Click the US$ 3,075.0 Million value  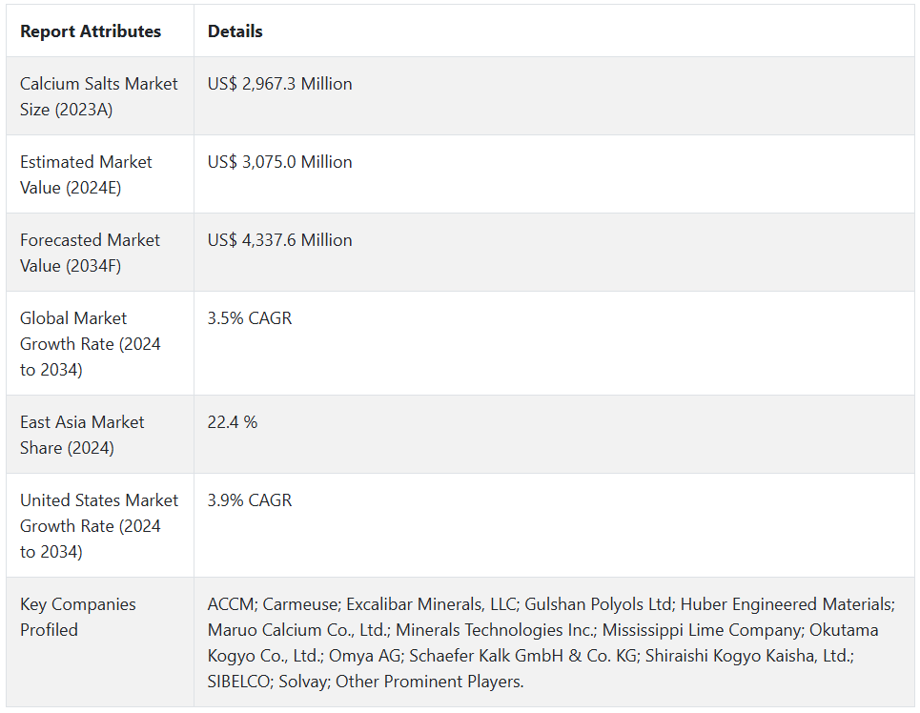(280, 162)
